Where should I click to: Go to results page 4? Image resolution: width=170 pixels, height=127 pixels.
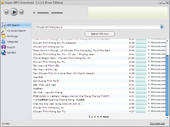click(98, 117)
